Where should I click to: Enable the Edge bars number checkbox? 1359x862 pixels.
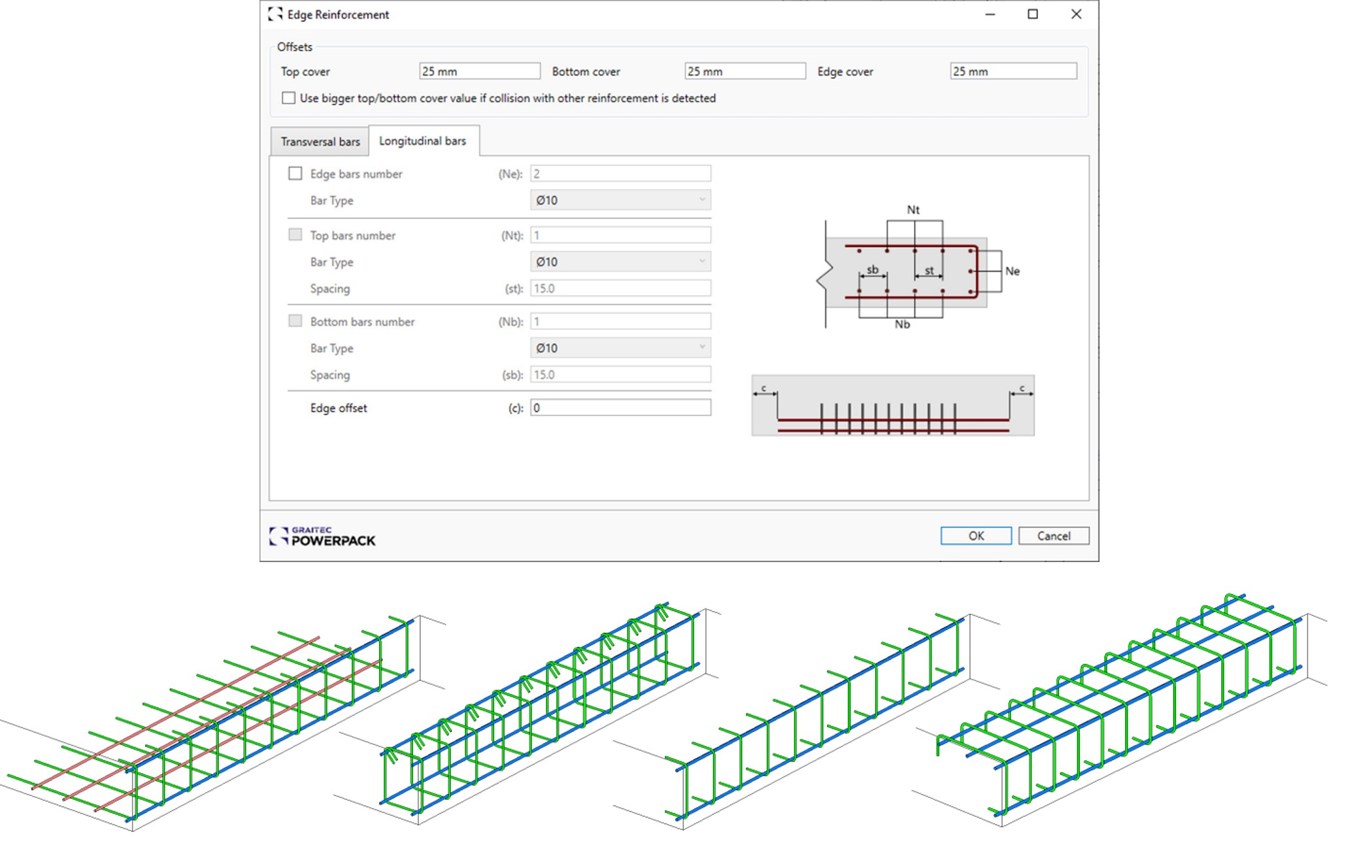click(295, 174)
